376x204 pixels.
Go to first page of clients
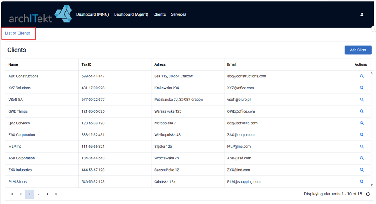[x=11, y=194]
